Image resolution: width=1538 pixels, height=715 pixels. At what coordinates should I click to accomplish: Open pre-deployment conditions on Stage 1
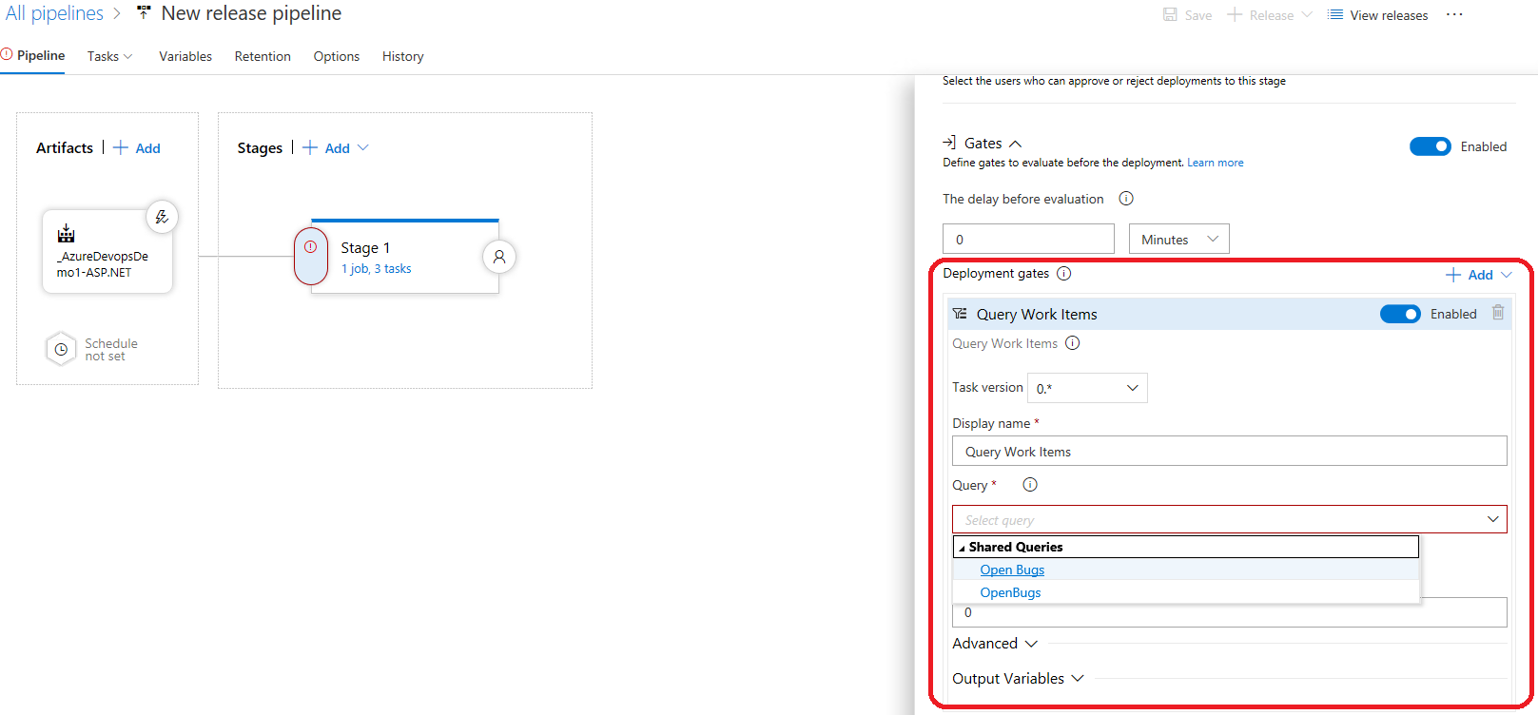[x=311, y=257]
